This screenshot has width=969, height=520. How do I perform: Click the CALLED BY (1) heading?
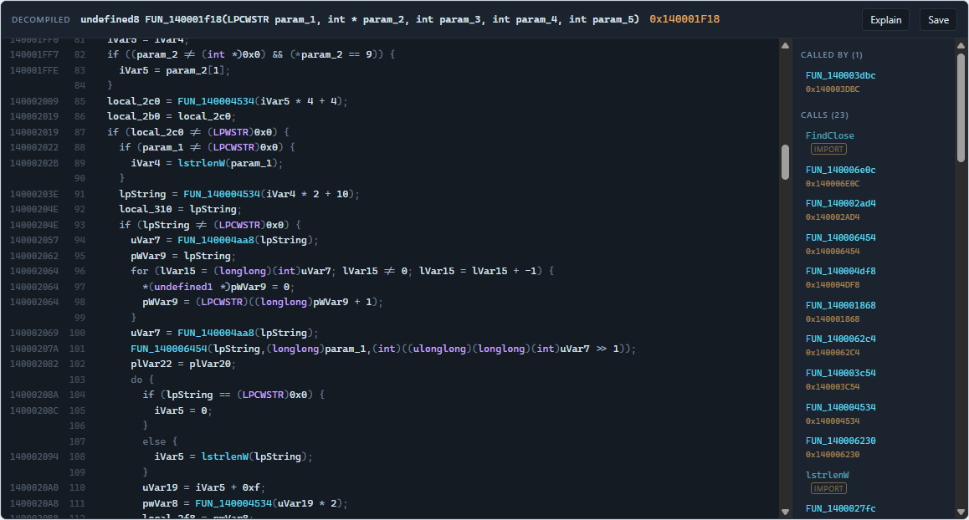tap(831, 55)
